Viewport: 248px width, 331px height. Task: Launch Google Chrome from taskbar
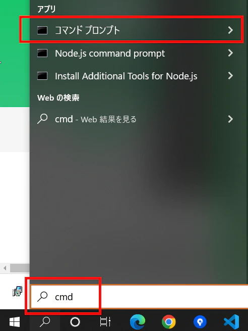(169, 322)
